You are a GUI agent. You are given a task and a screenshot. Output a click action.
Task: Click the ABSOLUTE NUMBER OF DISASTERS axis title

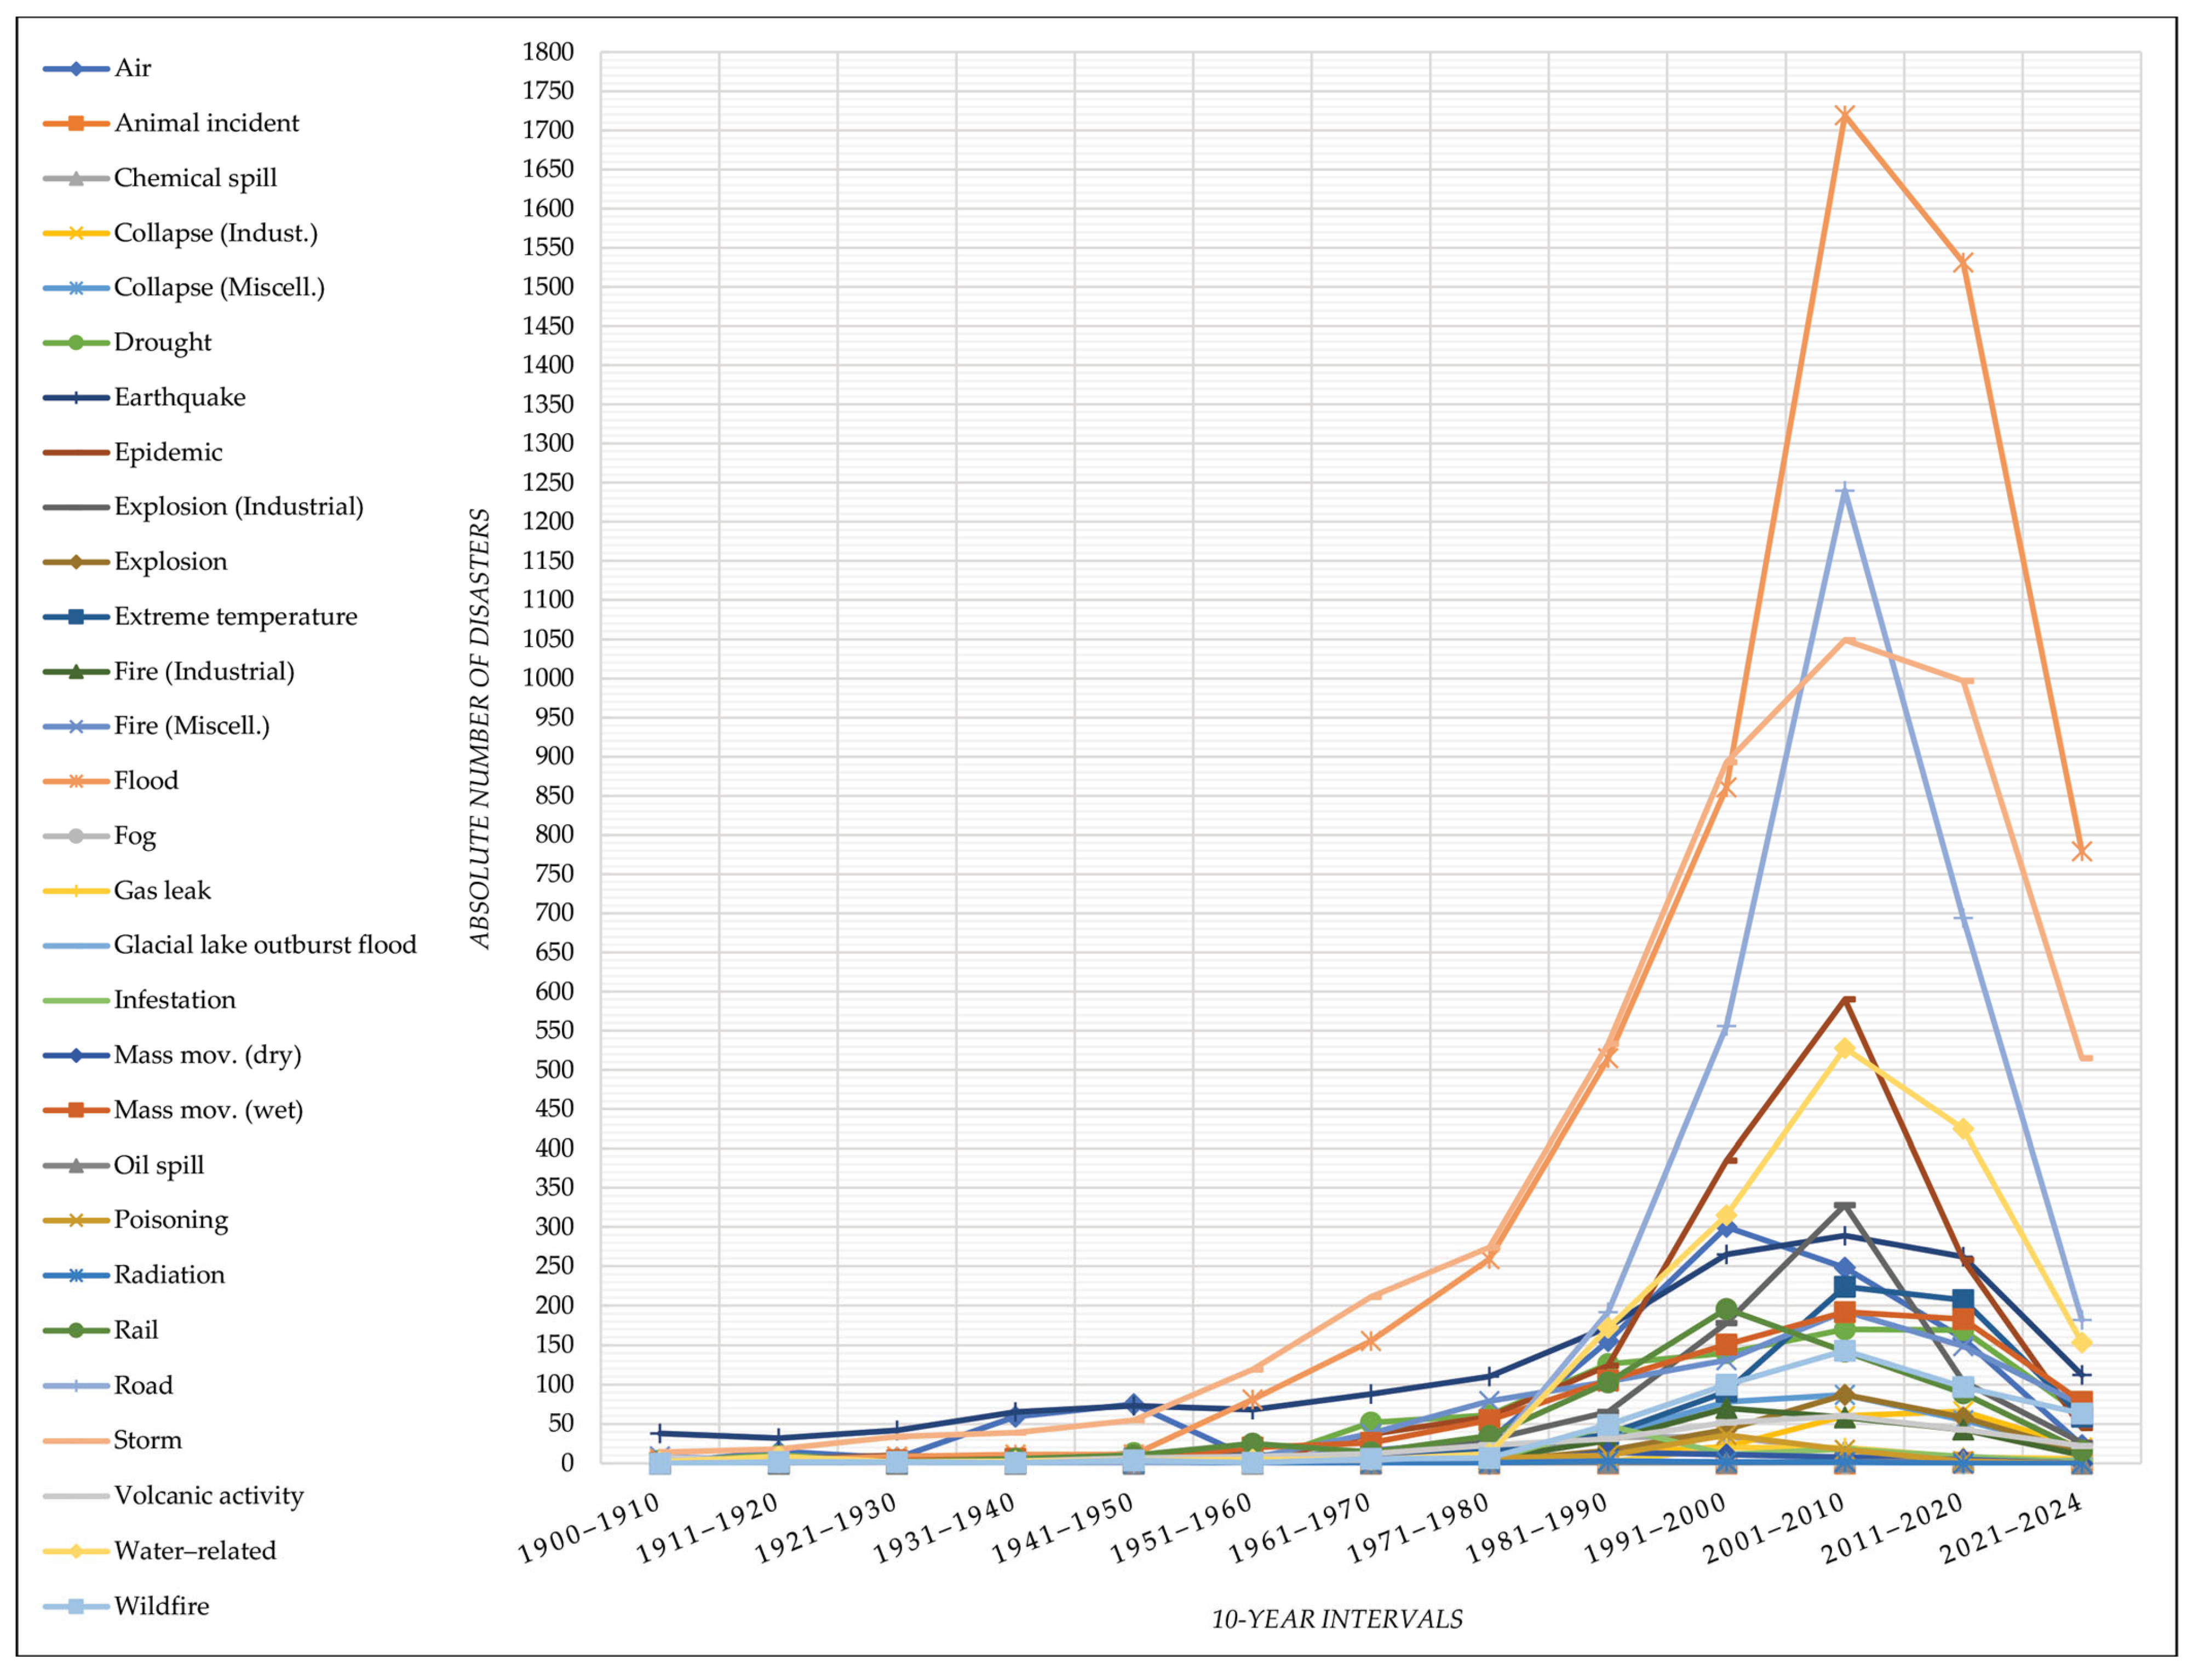tap(481, 729)
